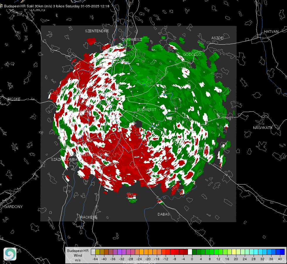287x264 pixels.
Task: Click the 16 legend scale value
Action: [227, 259]
